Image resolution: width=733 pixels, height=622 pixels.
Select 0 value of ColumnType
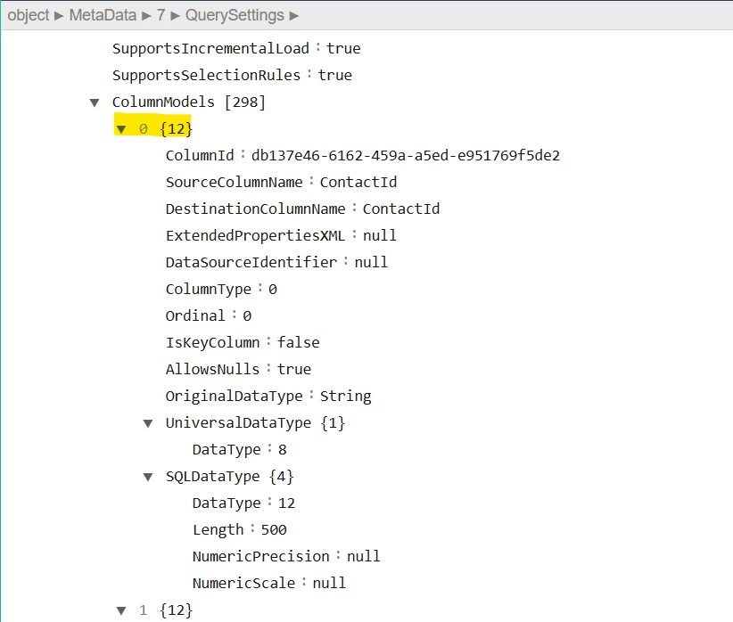(273, 290)
